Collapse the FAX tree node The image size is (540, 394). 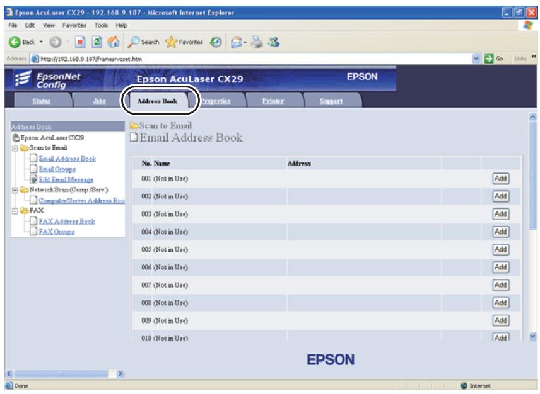coord(15,211)
